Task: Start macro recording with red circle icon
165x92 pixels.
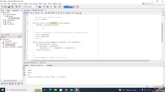Action: tap(72, 13)
